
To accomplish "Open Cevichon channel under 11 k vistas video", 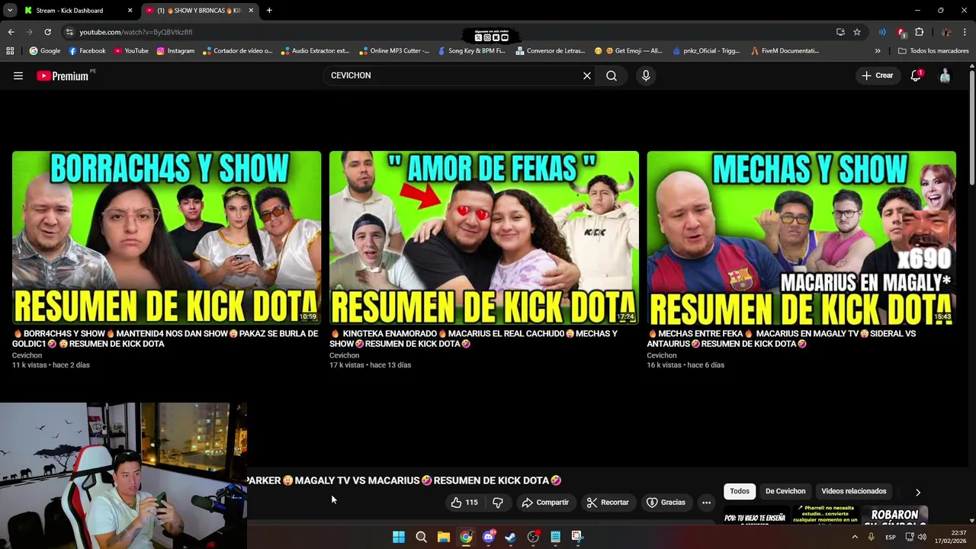I will click(27, 355).
